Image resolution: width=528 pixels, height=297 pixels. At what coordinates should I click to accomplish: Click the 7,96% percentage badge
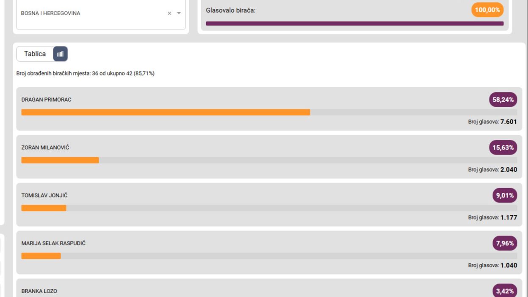point(504,243)
